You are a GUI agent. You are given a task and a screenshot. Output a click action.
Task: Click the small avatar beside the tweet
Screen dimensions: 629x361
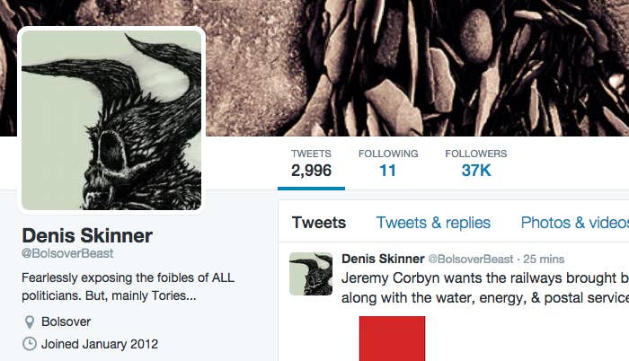click(x=311, y=274)
